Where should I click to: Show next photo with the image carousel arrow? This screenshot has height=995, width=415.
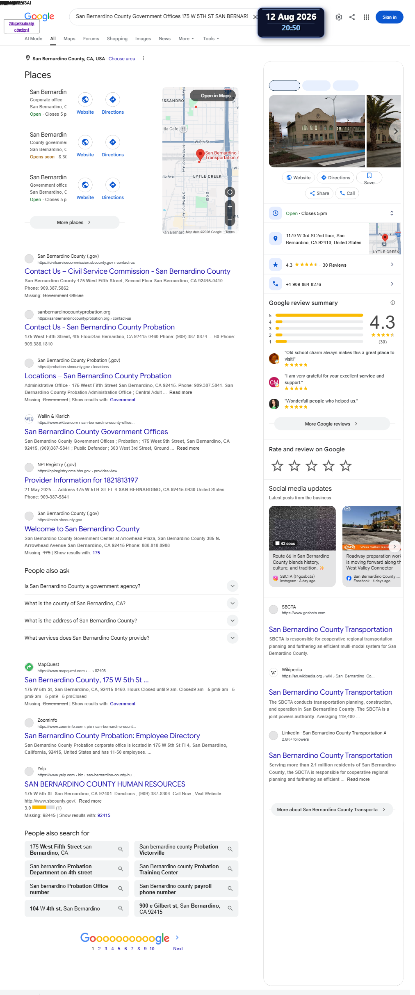395,131
